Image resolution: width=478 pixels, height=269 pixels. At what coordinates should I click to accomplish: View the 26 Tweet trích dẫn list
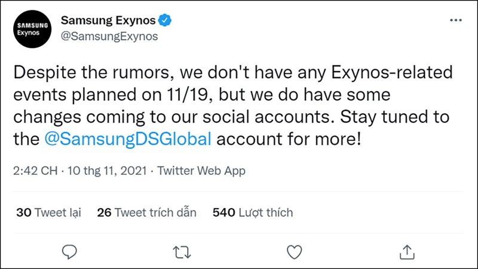click(x=146, y=212)
